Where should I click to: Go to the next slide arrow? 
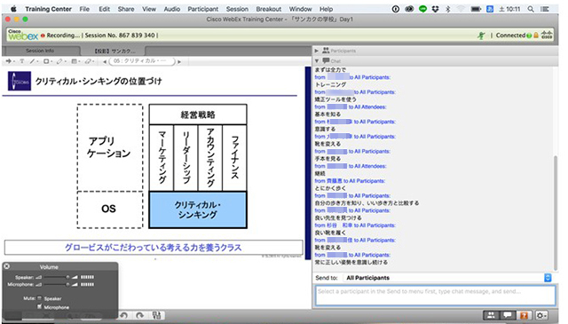tap(179, 61)
